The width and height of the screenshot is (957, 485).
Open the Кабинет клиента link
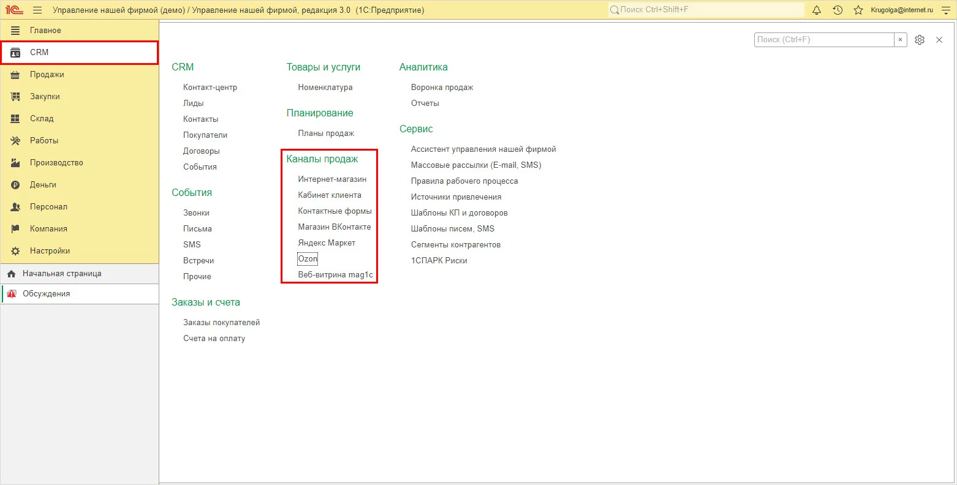[x=330, y=195]
